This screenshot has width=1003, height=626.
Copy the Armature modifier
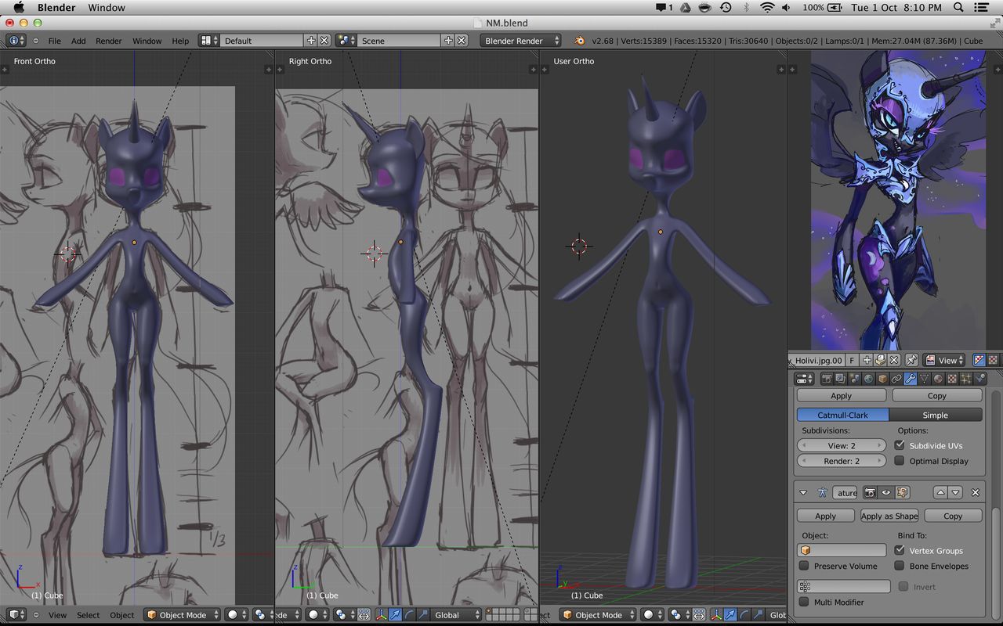pyautogui.click(x=953, y=516)
